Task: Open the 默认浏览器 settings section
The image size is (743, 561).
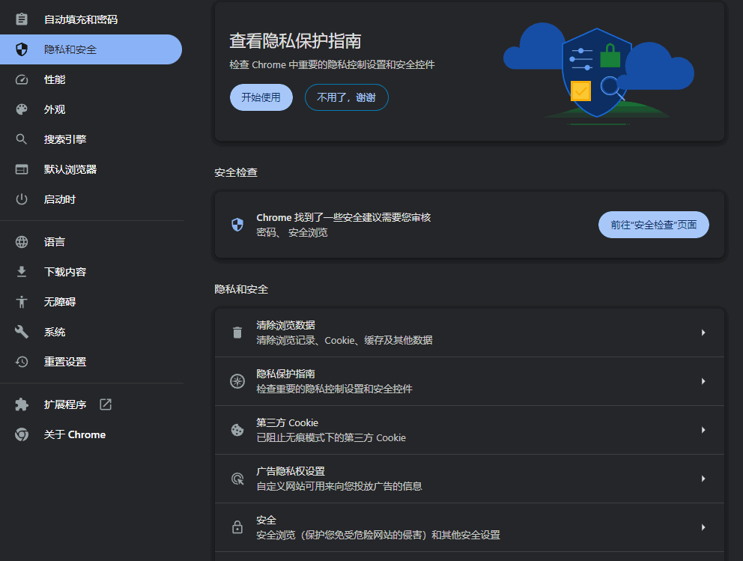Action: tap(91, 169)
